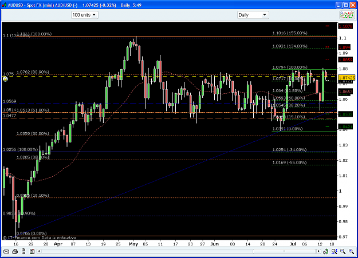Click the 1.0359 (50.00%) retracement label
The image size is (358, 258).
click(x=33, y=133)
